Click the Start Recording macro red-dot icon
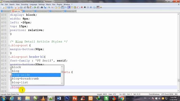The height and width of the screenshot is (101, 180). (82, 8)
